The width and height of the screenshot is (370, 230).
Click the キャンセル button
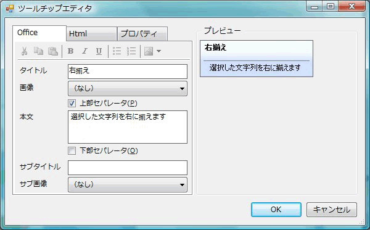tap(332, 210)
